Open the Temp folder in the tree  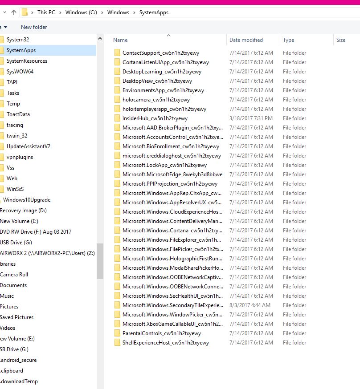pos(13,104)
